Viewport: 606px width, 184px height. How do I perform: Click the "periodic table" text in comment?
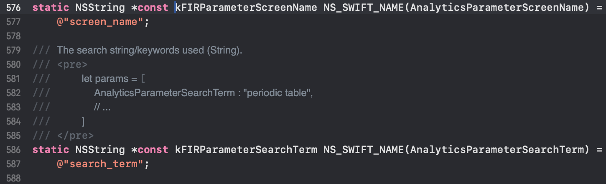278,93
